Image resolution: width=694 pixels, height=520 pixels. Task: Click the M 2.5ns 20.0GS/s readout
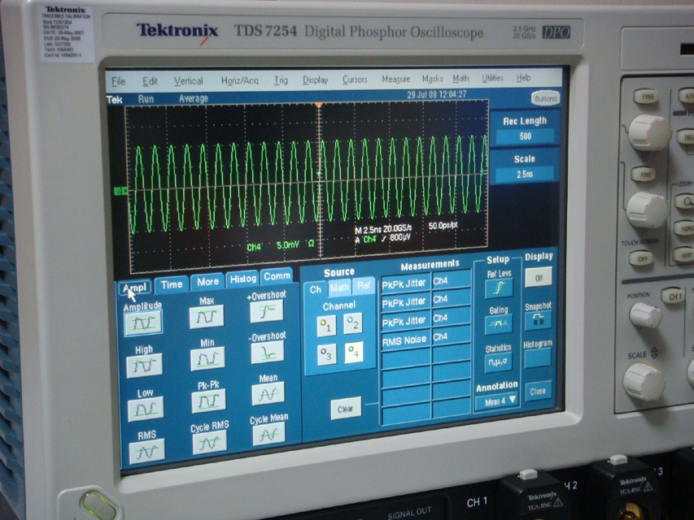(x=383, y=229)
